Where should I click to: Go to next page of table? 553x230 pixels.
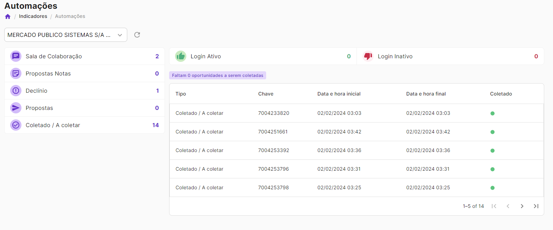(522, 206)
